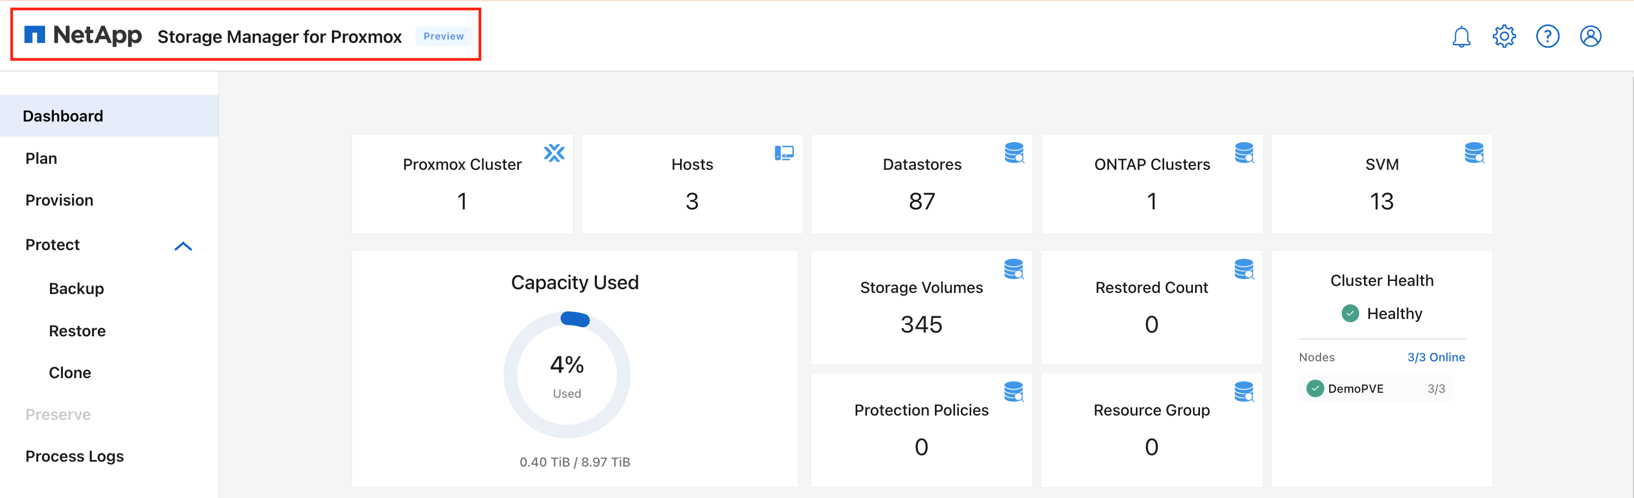Screen dimensions: 1634x498
Task: Select Dashboard in the sidebar
Action: pos(63,116)
